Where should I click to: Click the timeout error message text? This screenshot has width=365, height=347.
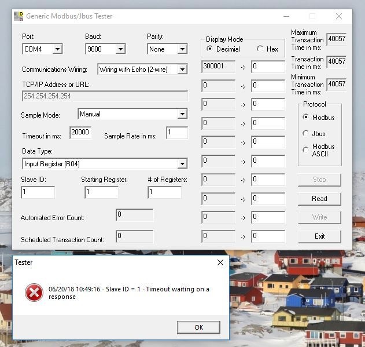pyautogui.click(x=129, y=293)
